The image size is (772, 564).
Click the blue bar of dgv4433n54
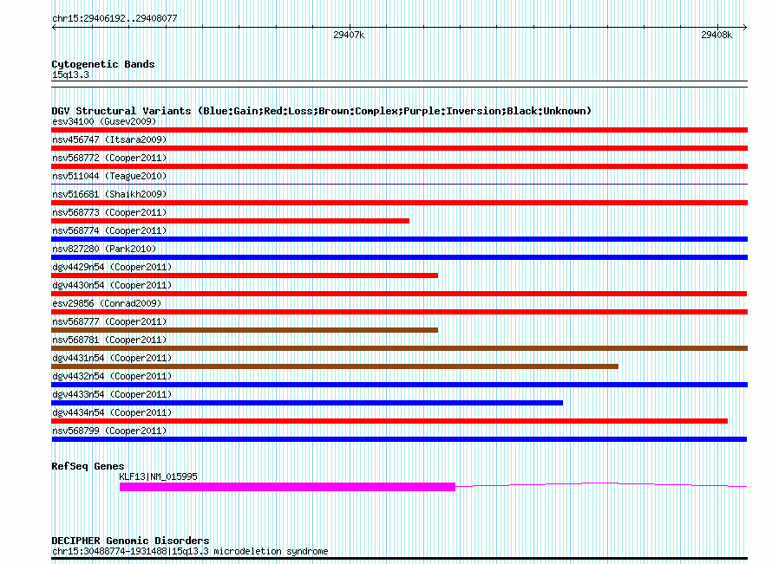(x=307, y=403)
